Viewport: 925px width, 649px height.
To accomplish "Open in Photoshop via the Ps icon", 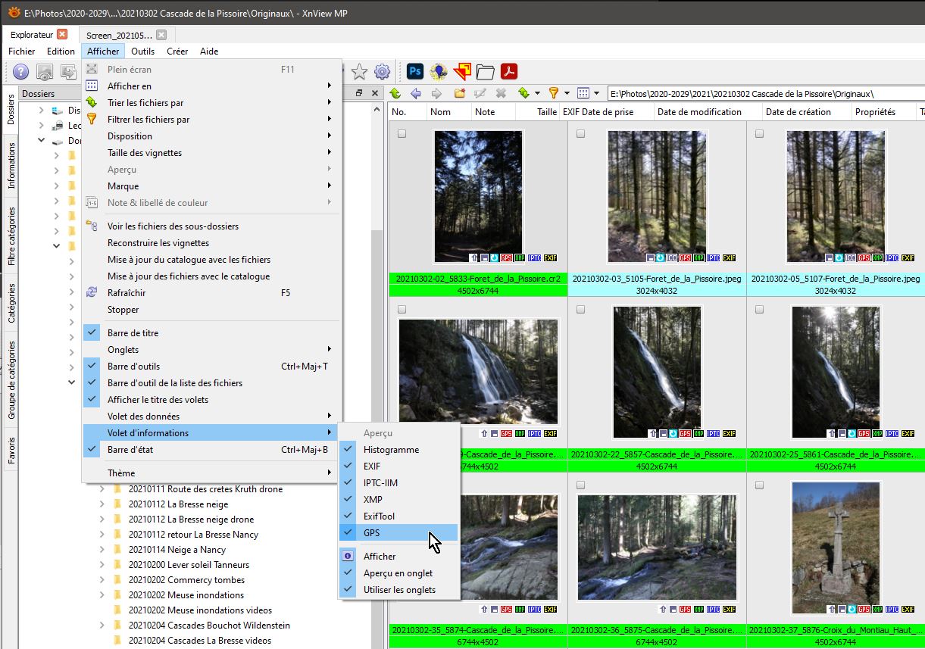I will point(414,72).
